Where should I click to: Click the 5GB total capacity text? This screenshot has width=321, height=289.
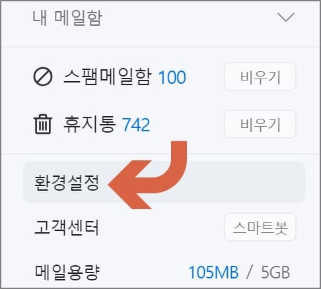click(275, 273)
